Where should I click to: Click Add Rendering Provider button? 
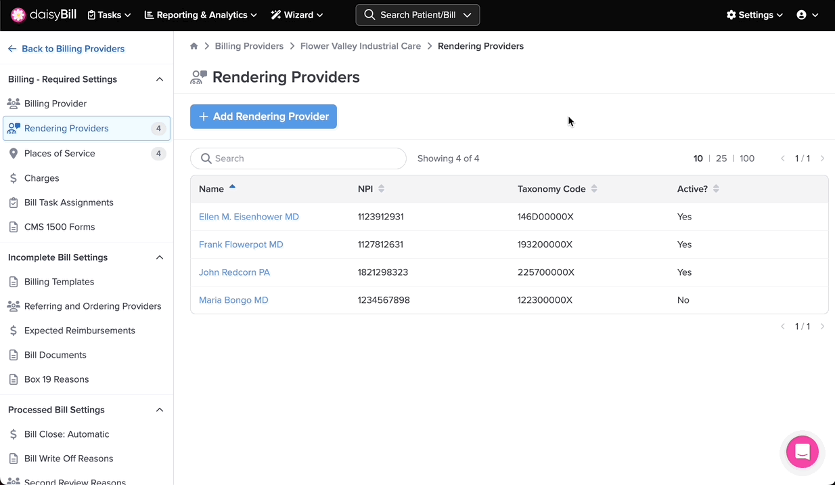tap(263, 117)
